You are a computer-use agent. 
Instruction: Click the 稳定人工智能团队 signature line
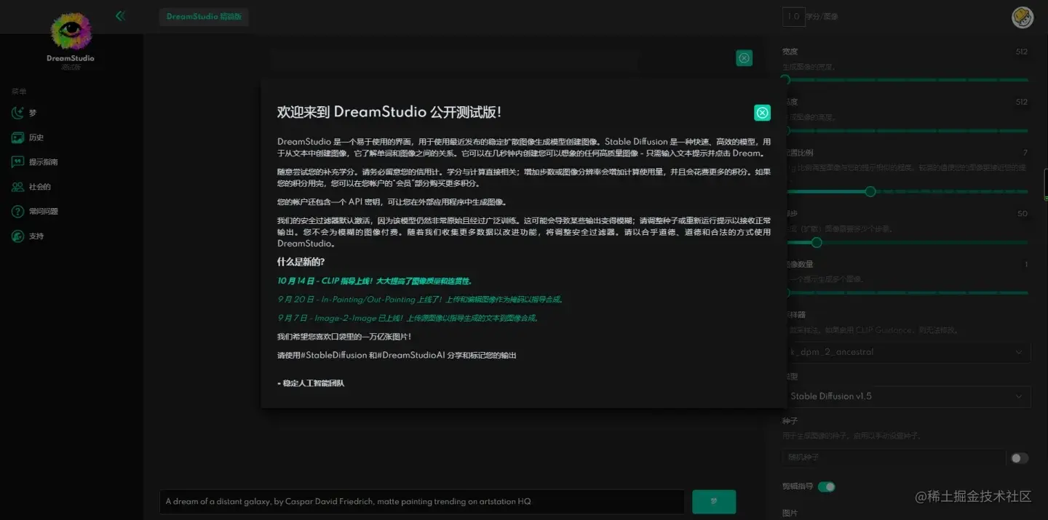pos(311,383)
